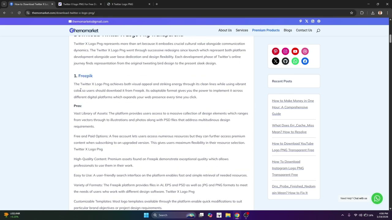Open the Services menu item

(x=242, y=30)
